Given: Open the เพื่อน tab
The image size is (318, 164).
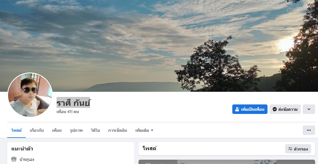Looking at the screenshot, I should click(x=57, y=130).
